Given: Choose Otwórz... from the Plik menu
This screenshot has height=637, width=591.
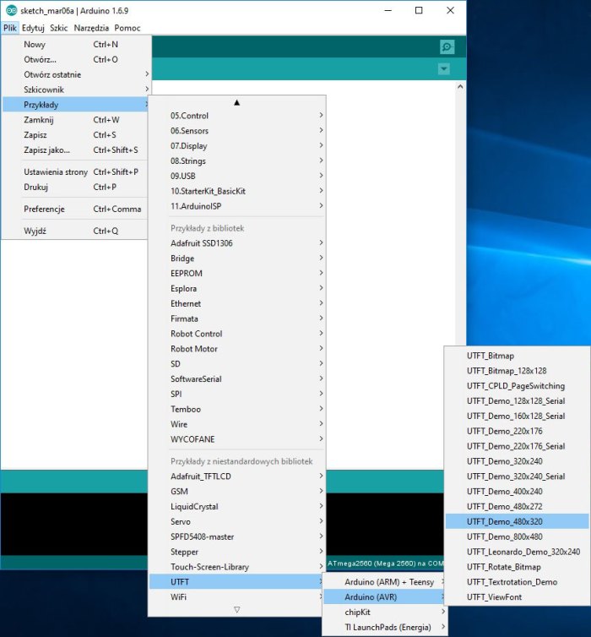Looking at the screenshot, I should point(75,59).
